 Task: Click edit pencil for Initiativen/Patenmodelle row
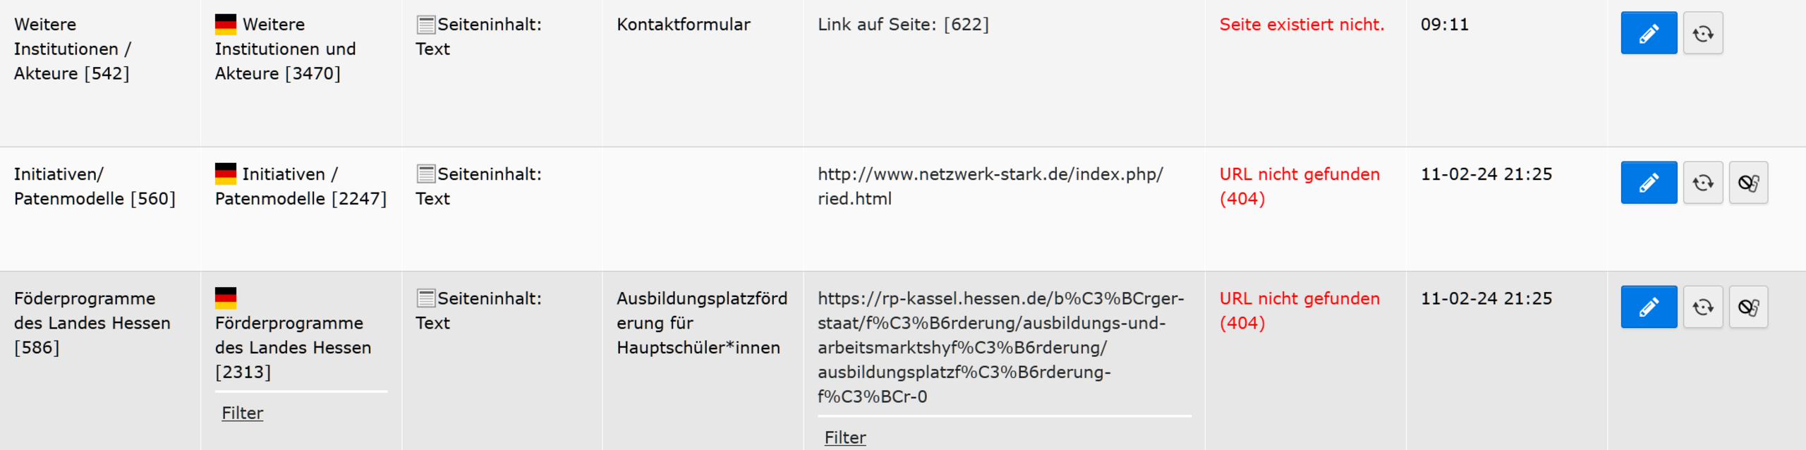(x=1648, y=183)
